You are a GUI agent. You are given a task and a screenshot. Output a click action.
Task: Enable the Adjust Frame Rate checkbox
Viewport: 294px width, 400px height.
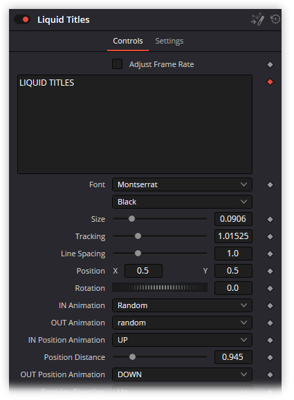coord(117,64)
